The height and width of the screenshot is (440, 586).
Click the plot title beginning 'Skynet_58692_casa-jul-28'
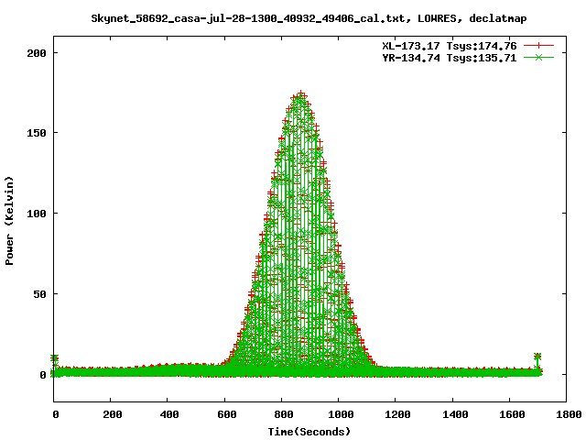click(309, 18)
